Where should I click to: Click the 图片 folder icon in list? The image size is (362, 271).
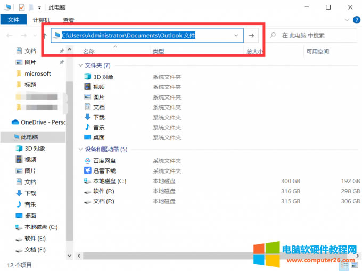click(x=87, y=97)
